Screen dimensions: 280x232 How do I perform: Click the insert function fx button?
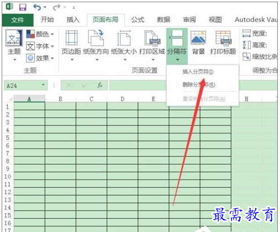pos(100,85)
